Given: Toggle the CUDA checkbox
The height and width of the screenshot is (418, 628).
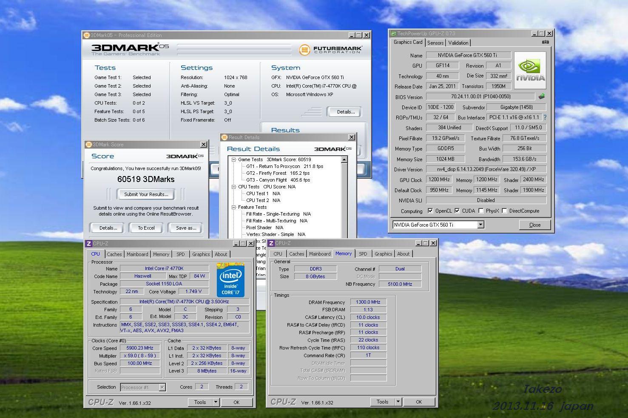Looking at the screenshot, I should pos(457,211).
